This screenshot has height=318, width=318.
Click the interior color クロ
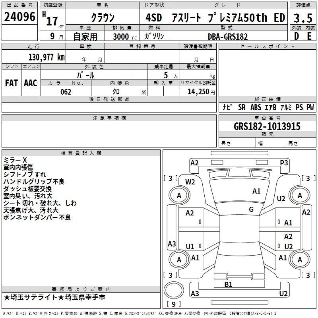(x=116, y=92)
